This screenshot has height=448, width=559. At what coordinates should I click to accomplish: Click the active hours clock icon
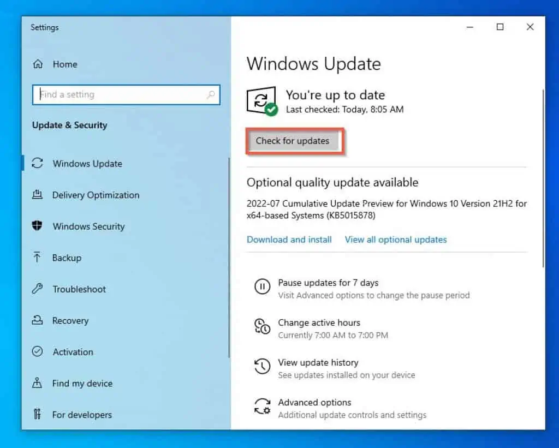point(262,326)
